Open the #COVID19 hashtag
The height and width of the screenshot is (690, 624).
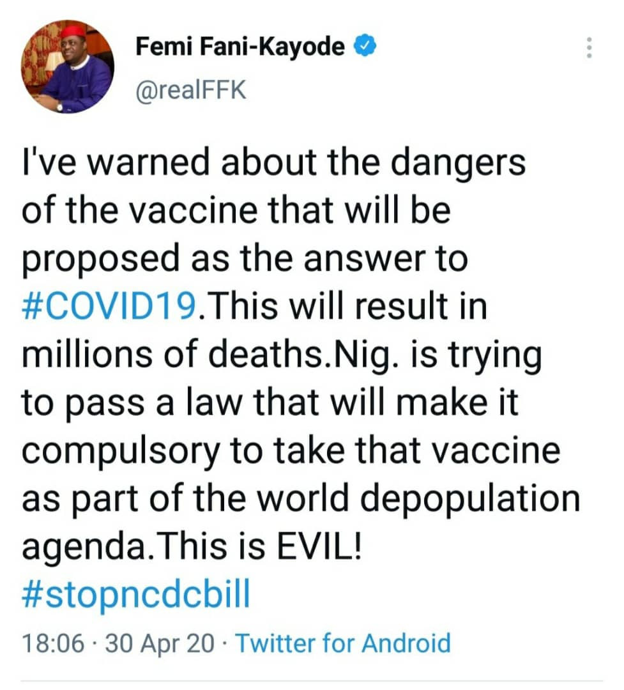click(x=109, y=307)
